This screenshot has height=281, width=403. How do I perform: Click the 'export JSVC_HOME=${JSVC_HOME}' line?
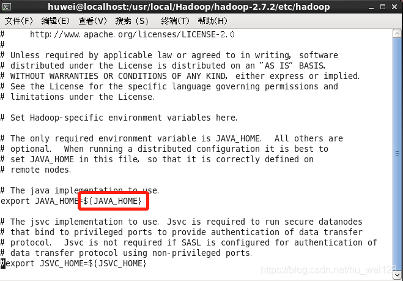point(73,263)
